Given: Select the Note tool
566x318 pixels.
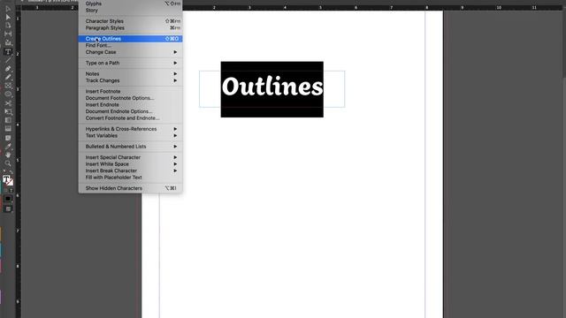Looking at the screenshot, I should pyautogui.click(x=8, y=138).
